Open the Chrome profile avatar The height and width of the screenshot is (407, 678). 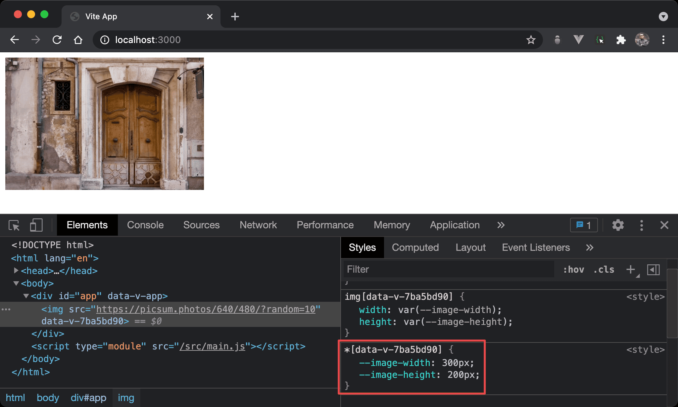point(642,40)
